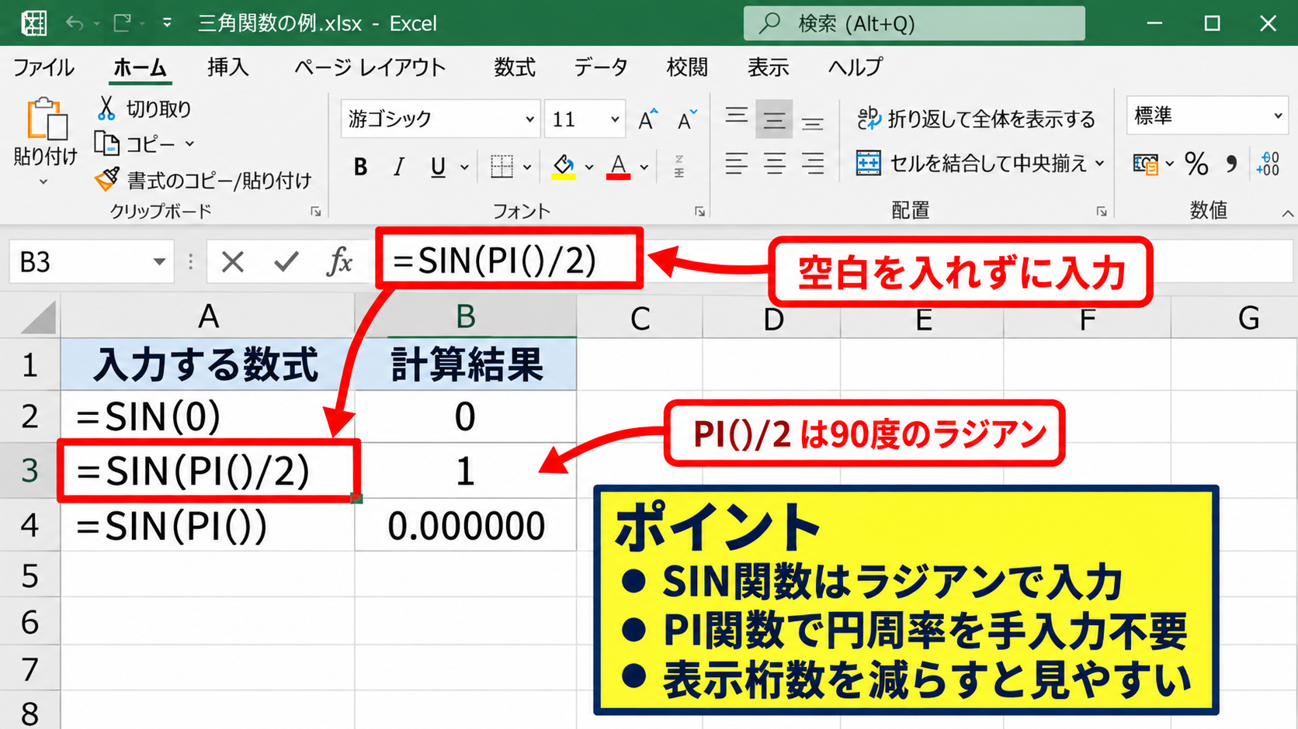Open the font size 11 dropdown
The width and height of the screenshot is (1298, 729).
point(615,119)
